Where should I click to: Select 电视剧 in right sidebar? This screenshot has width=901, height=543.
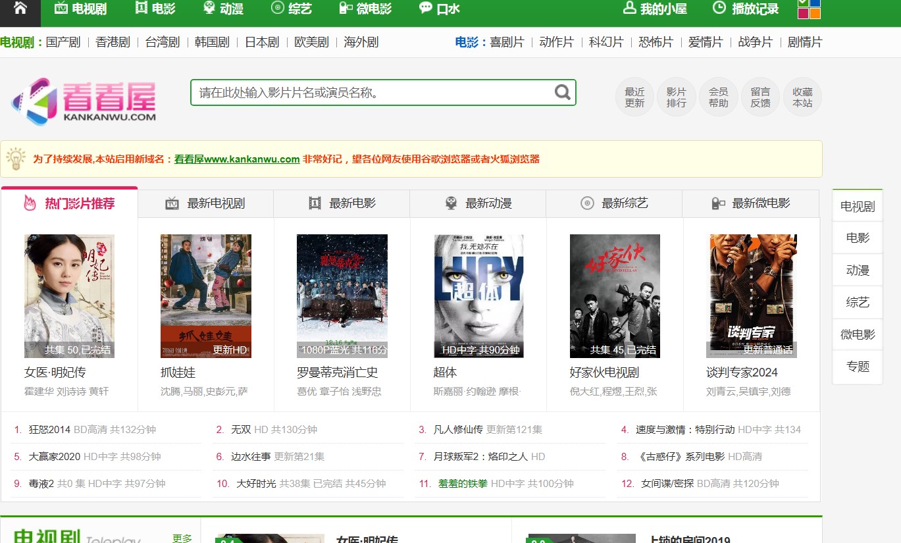click(858, 206)
